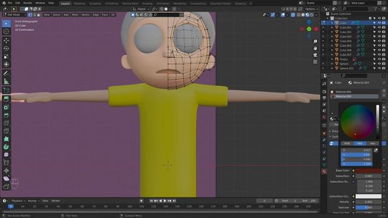The image size is (388, 218).
Task: Open the Options dropdown
Action: point(311,9)
